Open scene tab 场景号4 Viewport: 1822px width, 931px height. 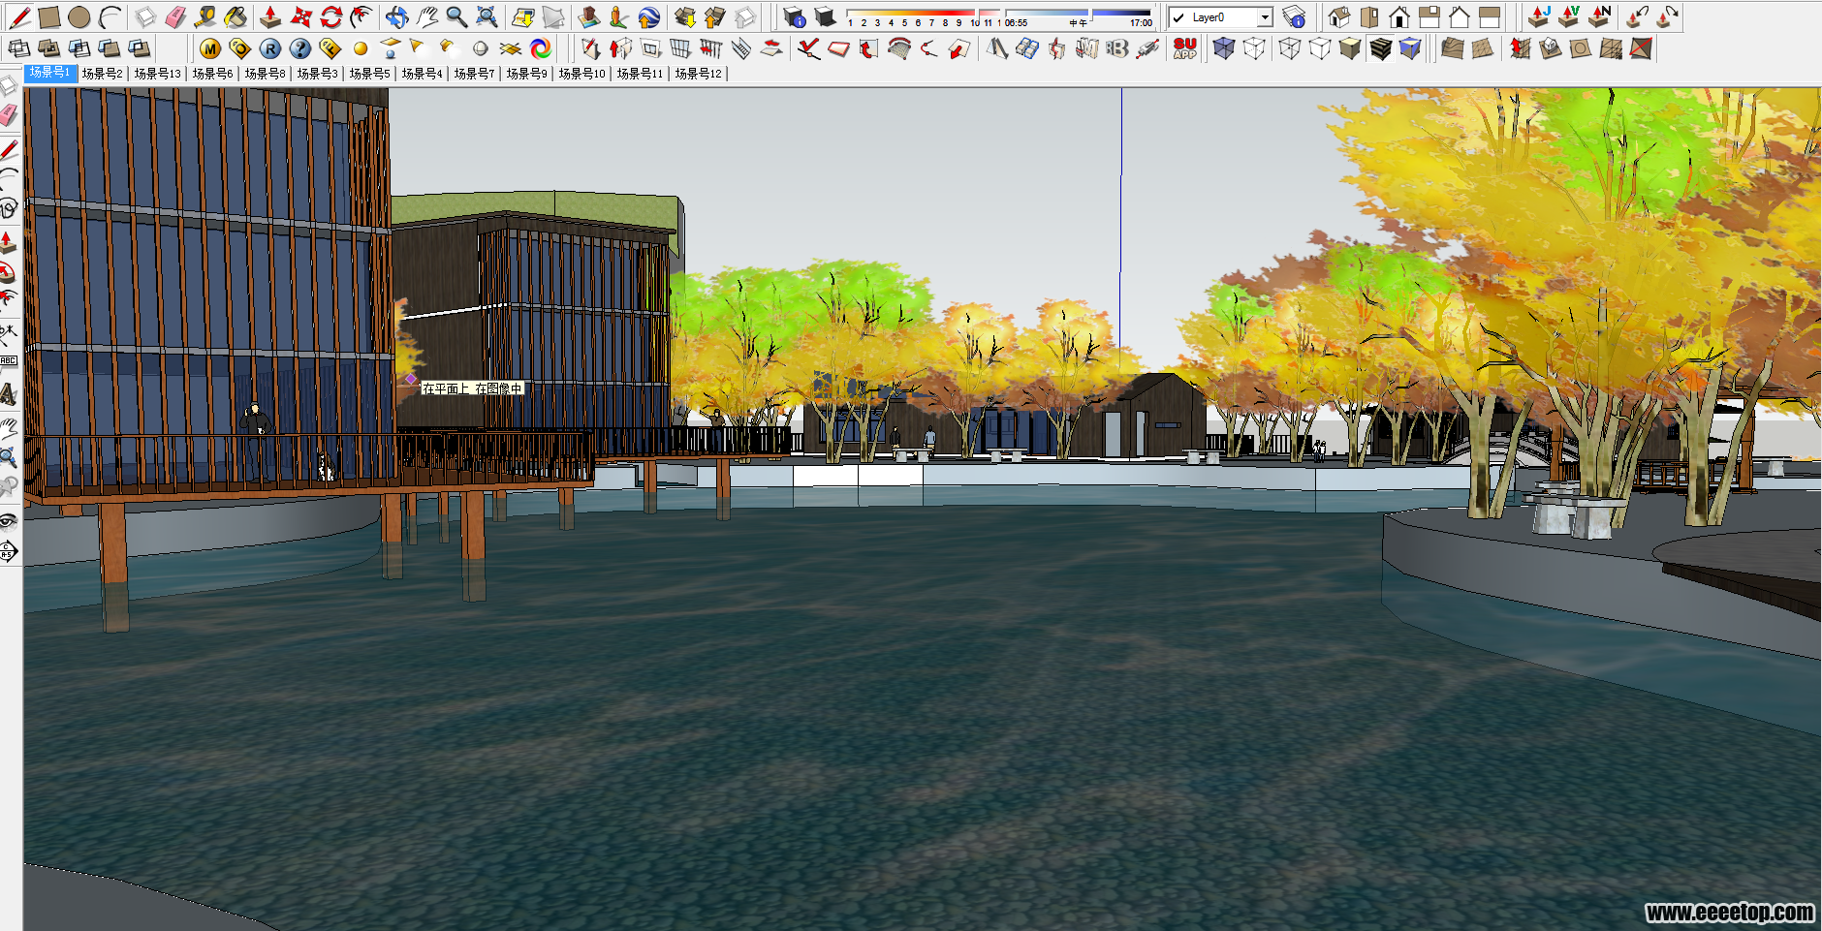pos(423,74)
